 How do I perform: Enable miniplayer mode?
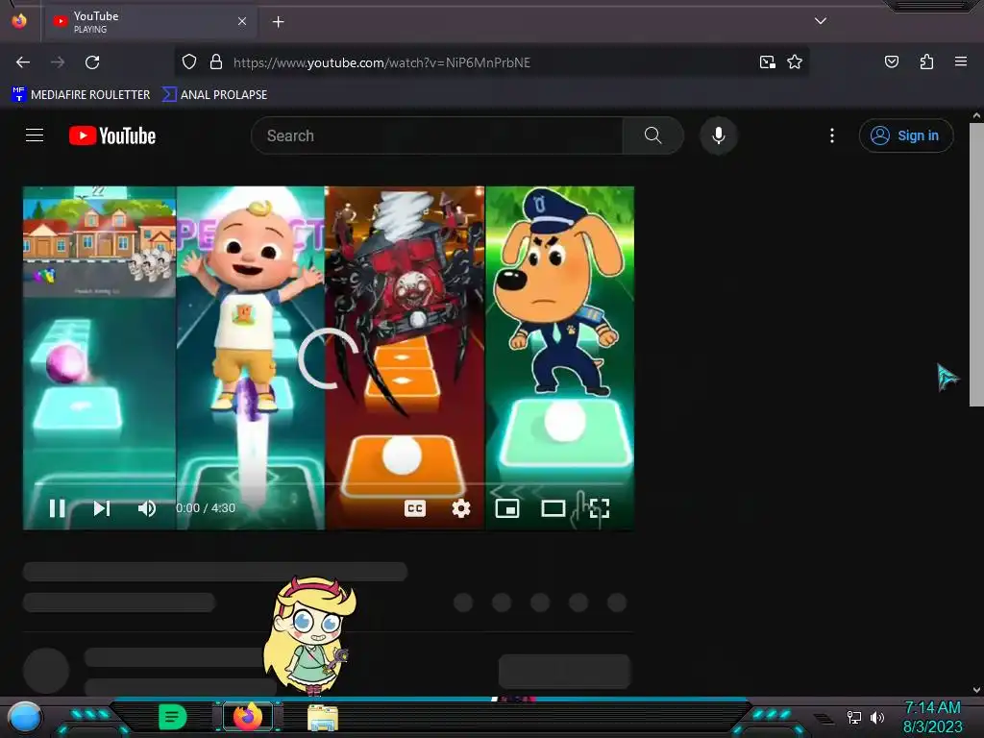tap(507, 508)
